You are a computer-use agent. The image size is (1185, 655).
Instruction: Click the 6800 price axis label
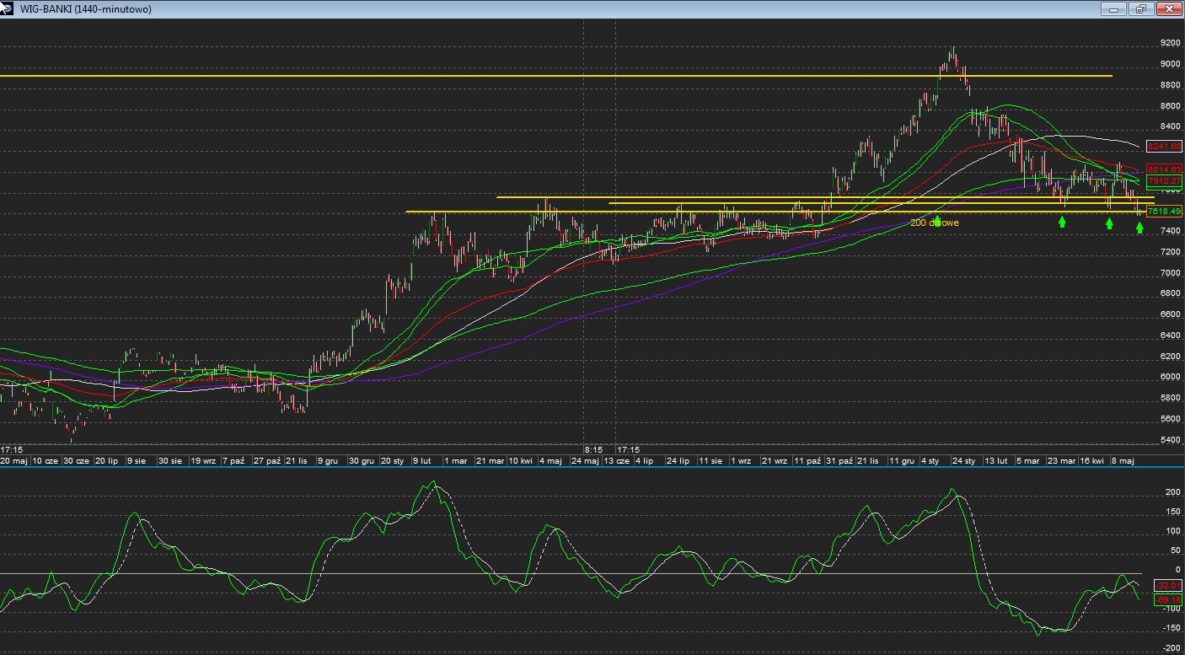tap(1170, 293)
